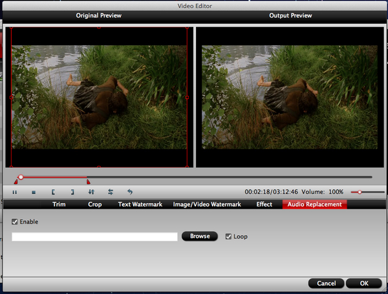Screen dimensions: 388x294
Task: Go to the Effect tab
Action: pos(264,204)
